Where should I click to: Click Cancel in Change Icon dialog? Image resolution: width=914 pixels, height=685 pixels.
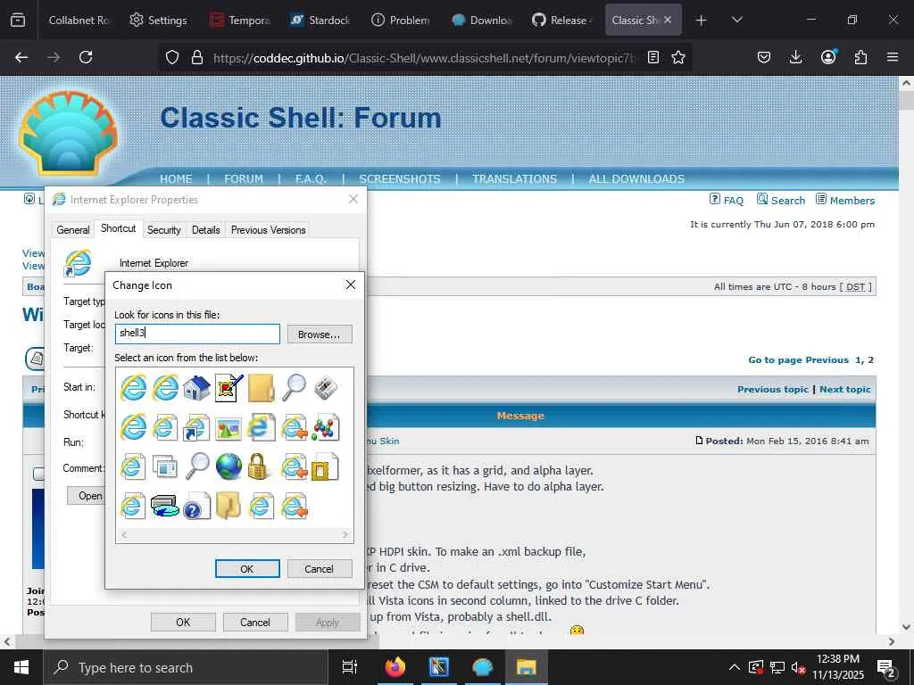click(x=320, y=568)
